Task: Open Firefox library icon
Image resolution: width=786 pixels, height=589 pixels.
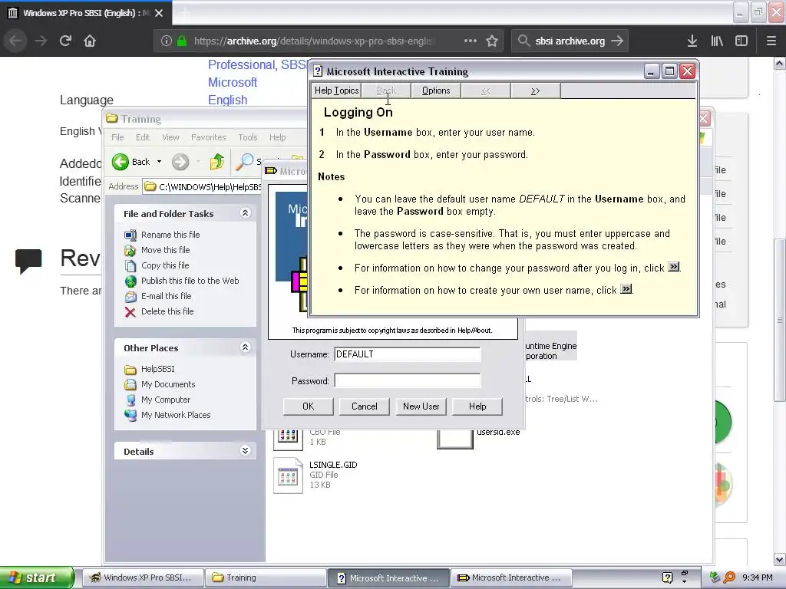Action: click(717, 41)
